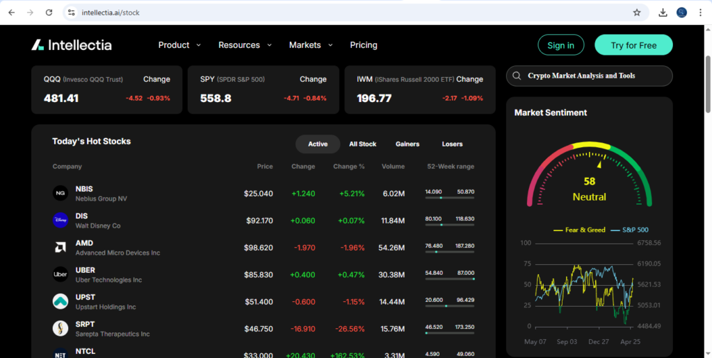Reload the page
This screenshot has height=358, width=712.
49,12
